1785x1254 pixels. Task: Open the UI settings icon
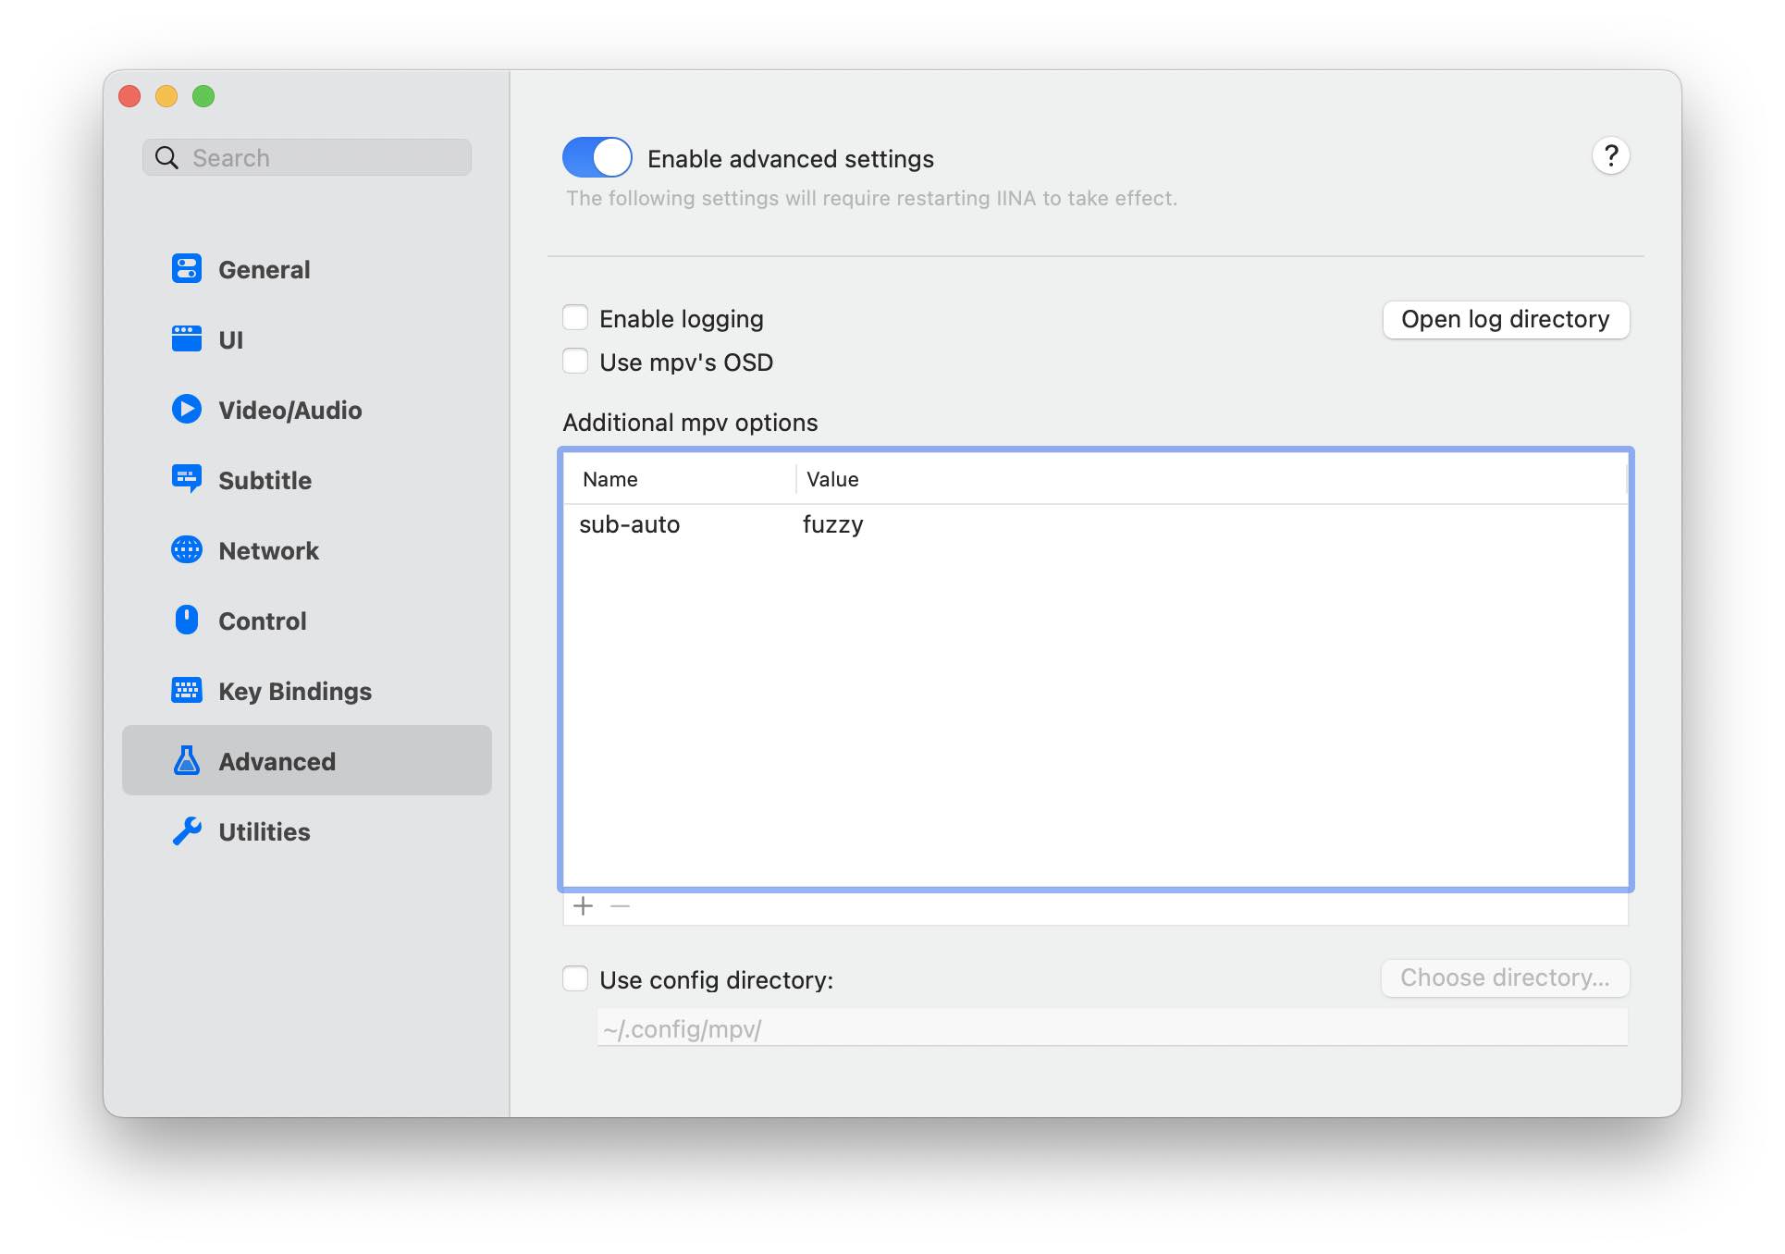click(x=186, y=338)
